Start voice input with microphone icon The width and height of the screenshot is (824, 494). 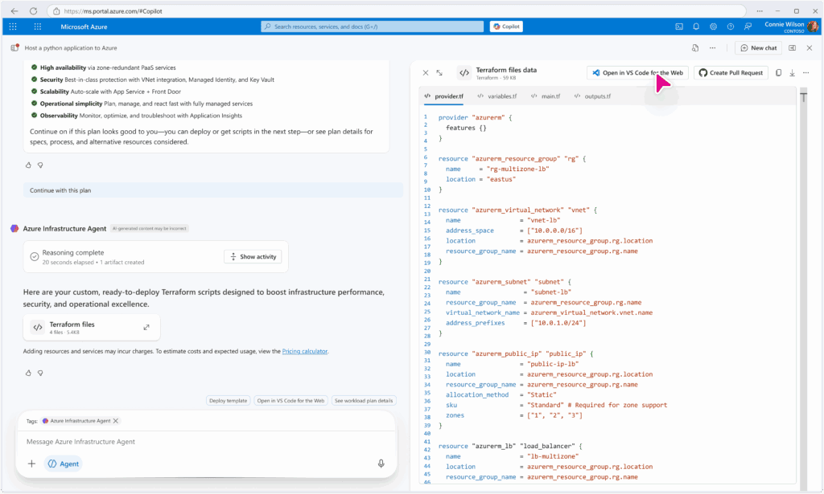point(381,463)
